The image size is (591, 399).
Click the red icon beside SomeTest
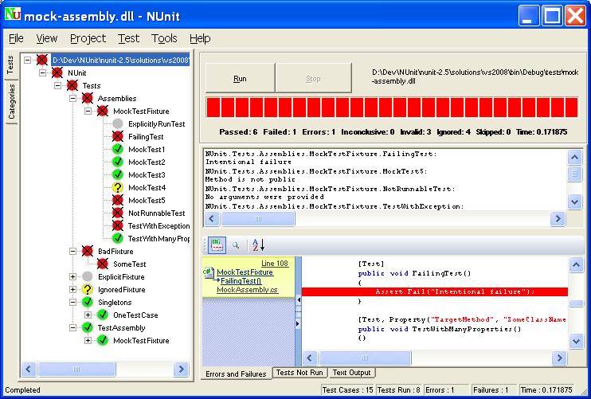103,264
